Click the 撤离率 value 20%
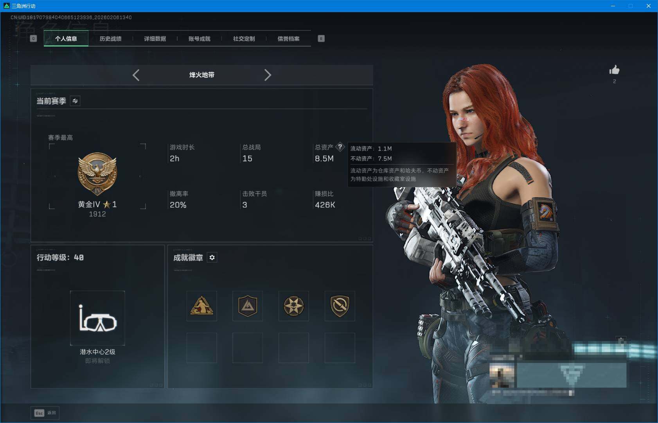Viewport: 658px width, 423px height. (178, 205)
